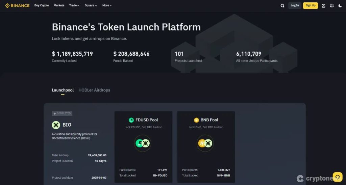Switch to the Launchpool tab
Viewport: 346px width, 185px height.
[x=63, y=90]
